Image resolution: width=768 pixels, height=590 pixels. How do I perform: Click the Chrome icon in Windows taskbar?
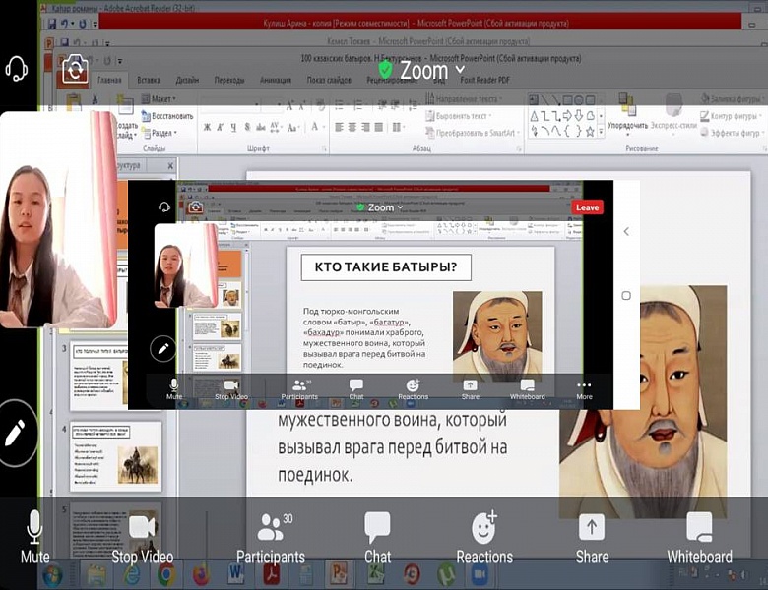click(166, 574)
